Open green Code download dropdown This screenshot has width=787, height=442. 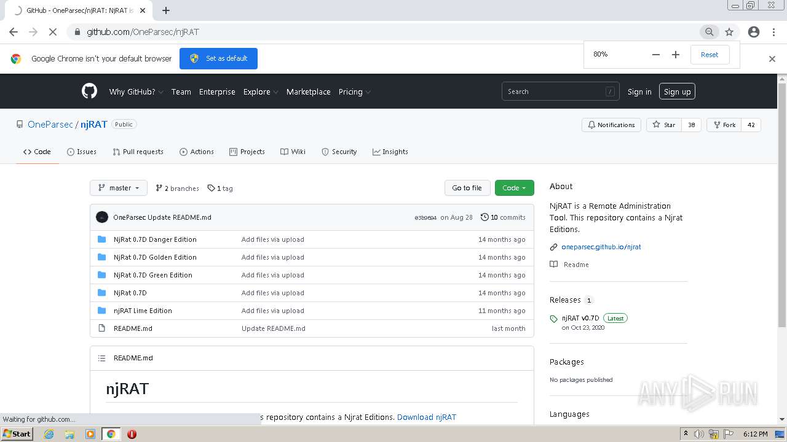[x=515, y=188]
